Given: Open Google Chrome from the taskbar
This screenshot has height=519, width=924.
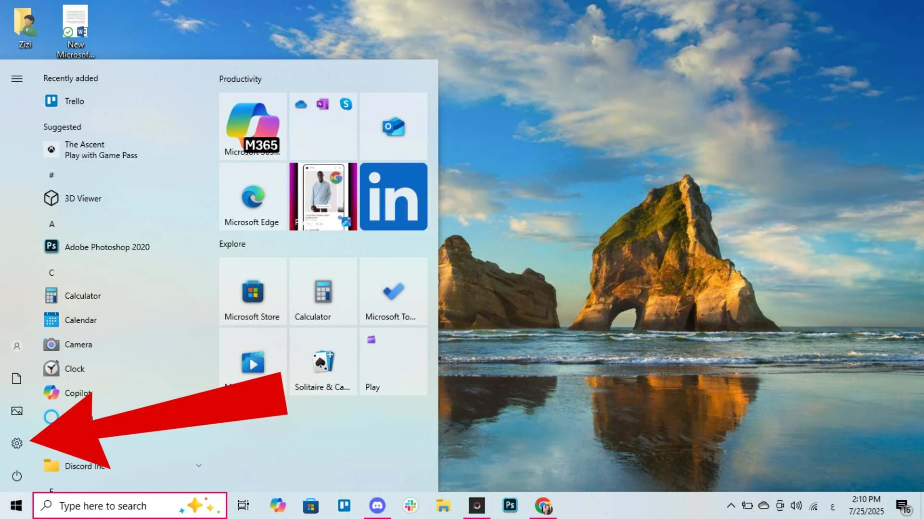Looking at the screenshot, I should 543,506.
